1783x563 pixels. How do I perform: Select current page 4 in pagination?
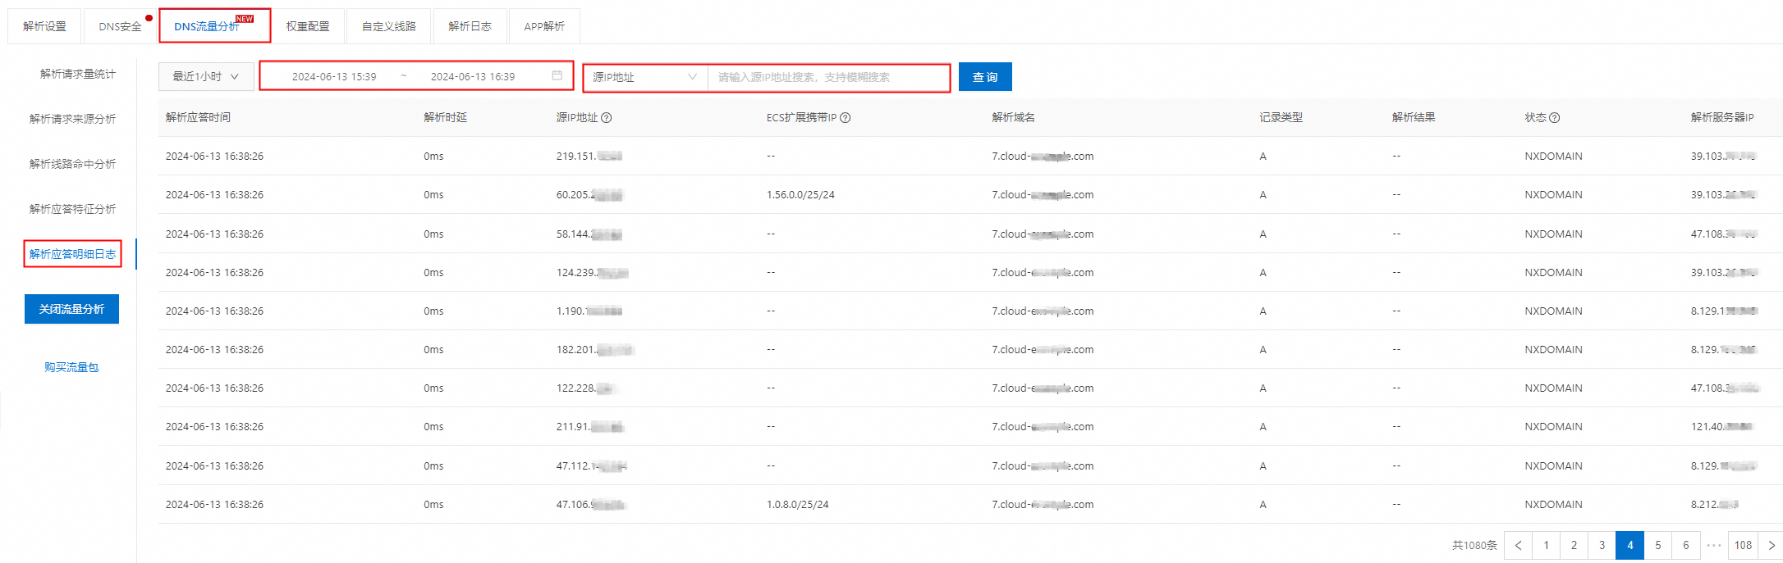tap(1629, 545)
